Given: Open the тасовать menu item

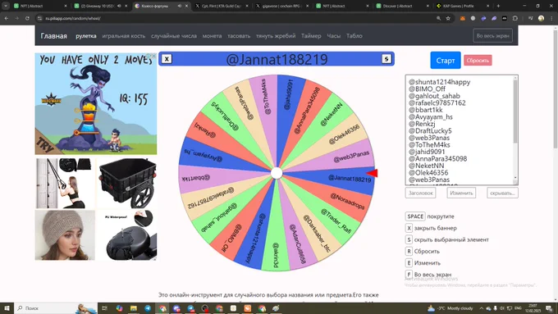Looking at the screenshot, I should pyautogui.click(x=239, y=36).
